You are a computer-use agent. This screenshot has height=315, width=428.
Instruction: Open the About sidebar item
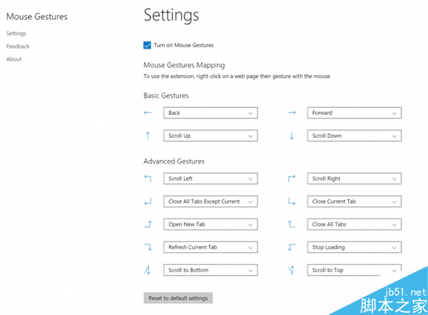pyautogui.click(x=14, y=59)
